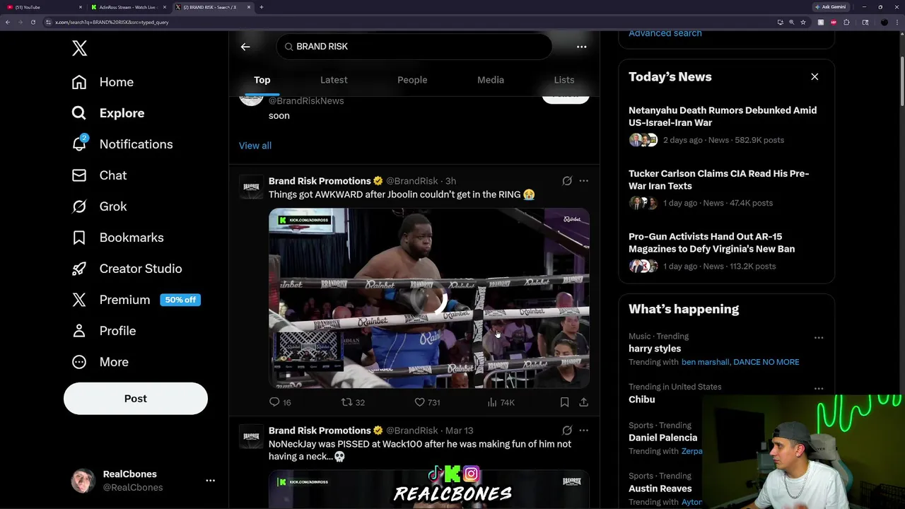Select the Top tab
Screen dimensions: 905x509
coord(262,80)
